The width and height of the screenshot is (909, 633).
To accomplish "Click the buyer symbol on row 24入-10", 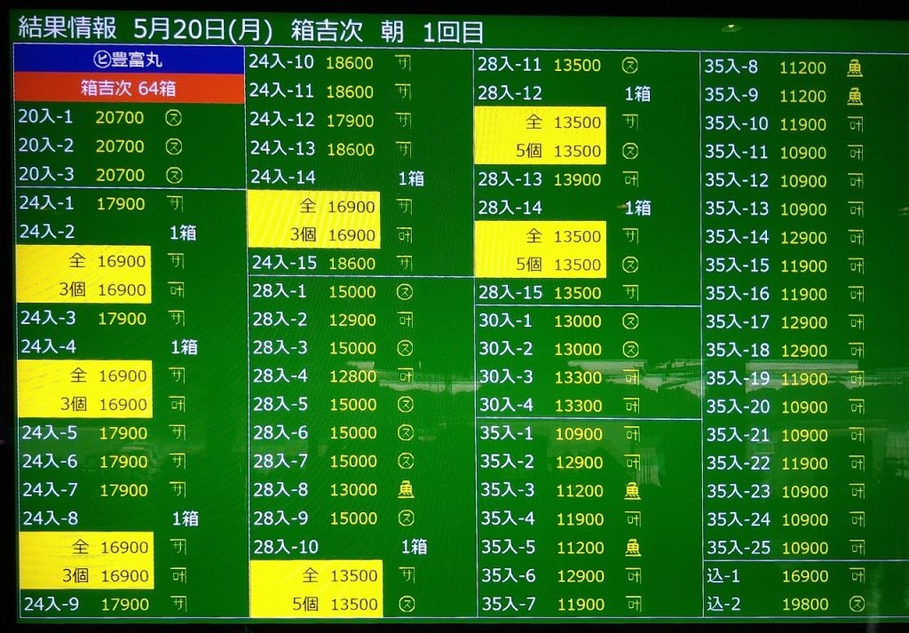I will coord(403,63).
